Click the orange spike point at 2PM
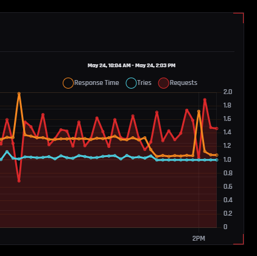Screen dimensions: 257x256 click(x=199, y=111)
